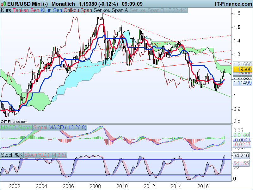Toggle the greyed Senkou Span B legend label

coord(158,10)
